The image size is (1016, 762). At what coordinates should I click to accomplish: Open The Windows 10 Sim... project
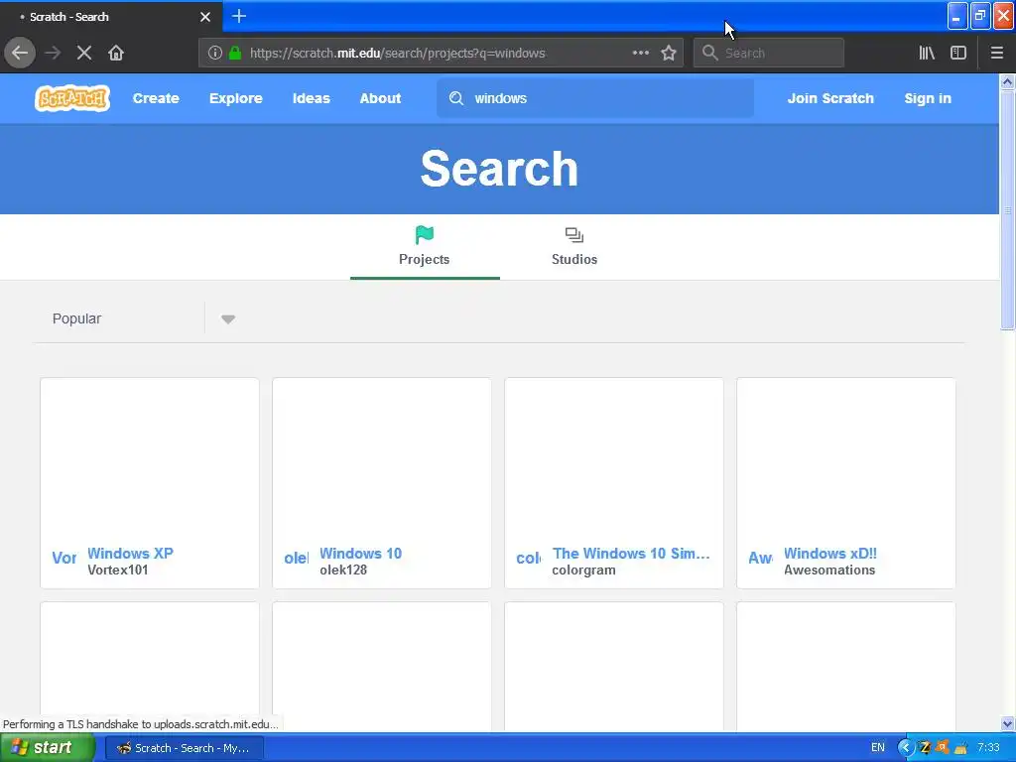pyautogui.click(x=631, y=554)
